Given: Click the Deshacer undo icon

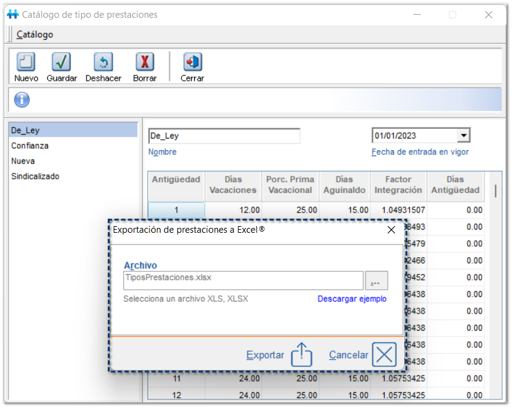Looking at the screenshot, I should pyautogui.click(x=103, y=62).
